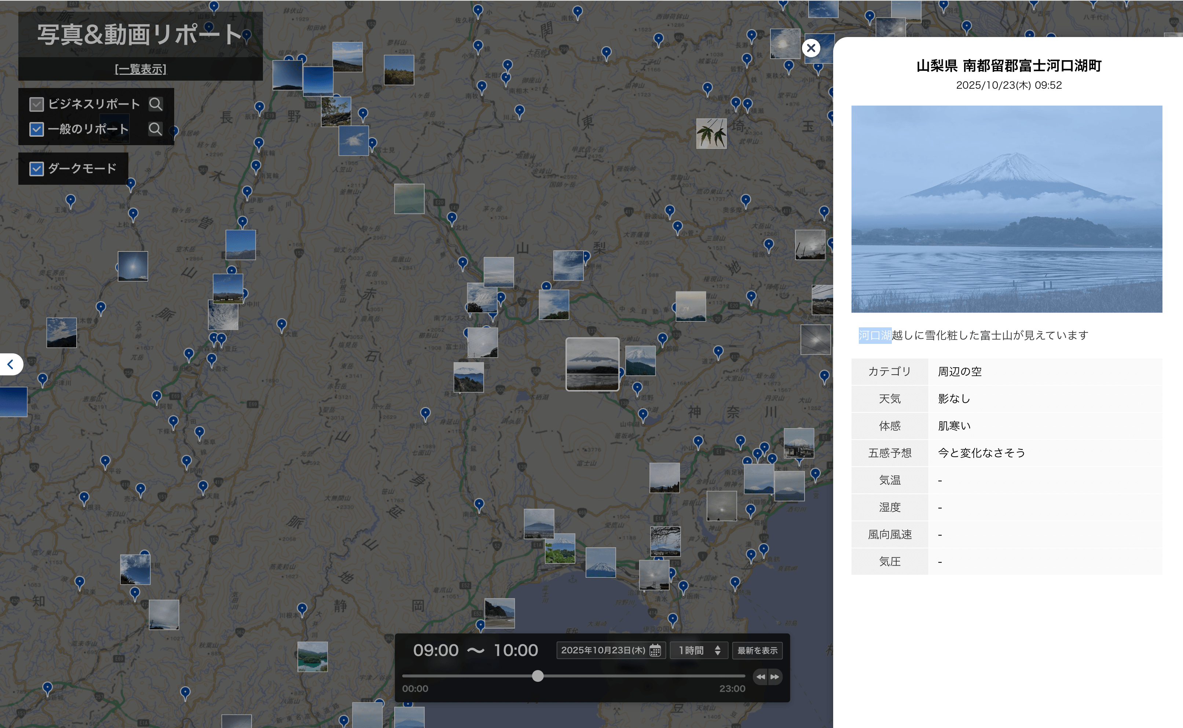Open the calendar date picker icon
The width and height of the screenshot is (1183, 728).
655,651
